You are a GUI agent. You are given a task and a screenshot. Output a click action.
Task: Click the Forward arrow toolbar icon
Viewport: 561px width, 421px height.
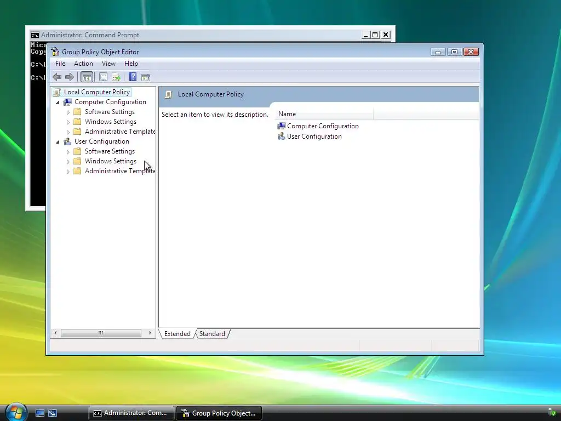click(x=70, y=77)
